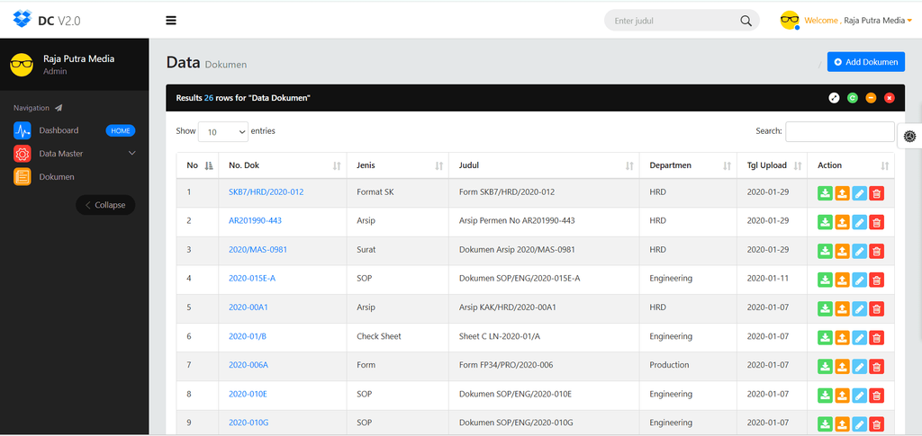The image size is (922, 436).
Task: Edit document 2020/MAS-0981 with pencil icon
Action: tap(859, 251)
